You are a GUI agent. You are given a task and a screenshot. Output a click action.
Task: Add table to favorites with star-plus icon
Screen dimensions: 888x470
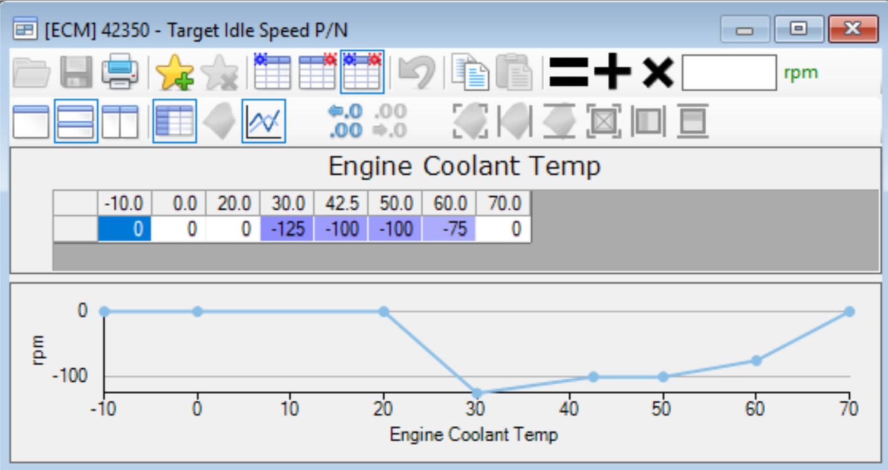[x=175, y=72]
